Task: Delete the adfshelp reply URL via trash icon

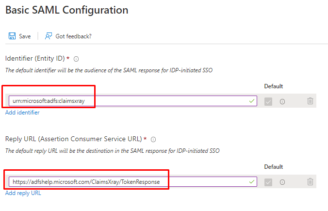Action: pos(310,182)
